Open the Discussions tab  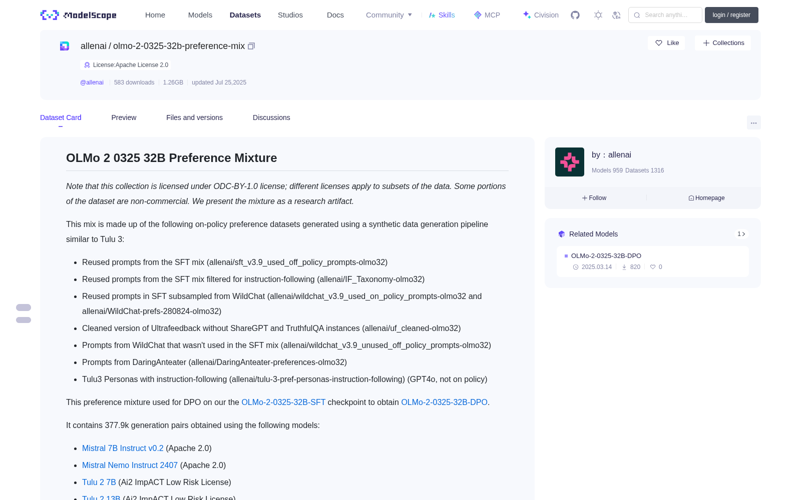point(271,117)
